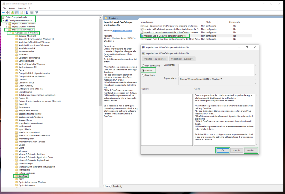The image size is (285, 194).
Task: Switch to the Standard tab
Action: click(x=117, y=186)
